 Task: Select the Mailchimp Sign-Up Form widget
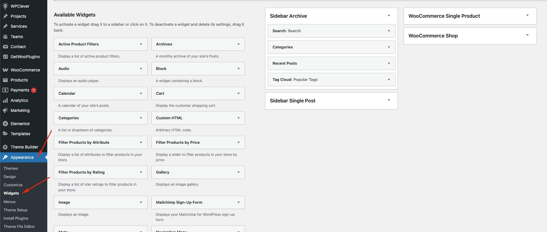pyautogui.click(x=179, y=202)
